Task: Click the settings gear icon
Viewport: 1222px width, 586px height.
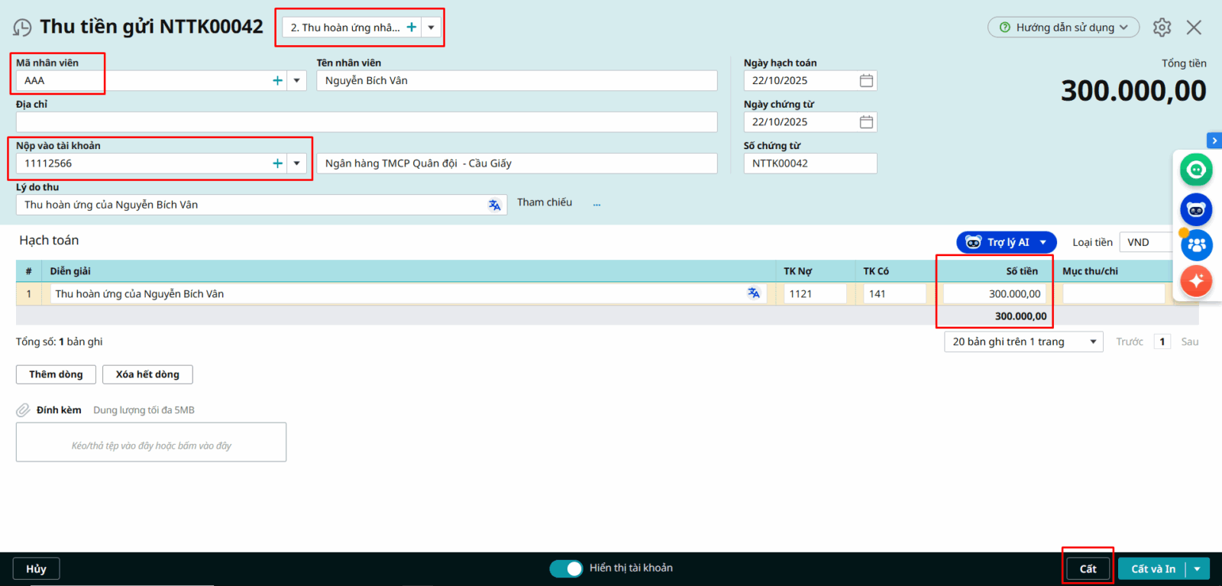Action: (x=1162, y=28)
